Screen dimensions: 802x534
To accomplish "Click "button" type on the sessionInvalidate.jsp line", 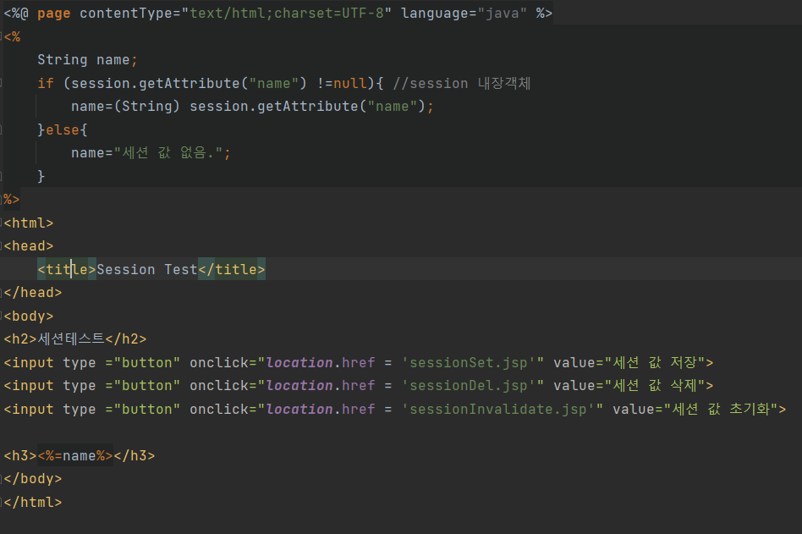I will point(147,410).
